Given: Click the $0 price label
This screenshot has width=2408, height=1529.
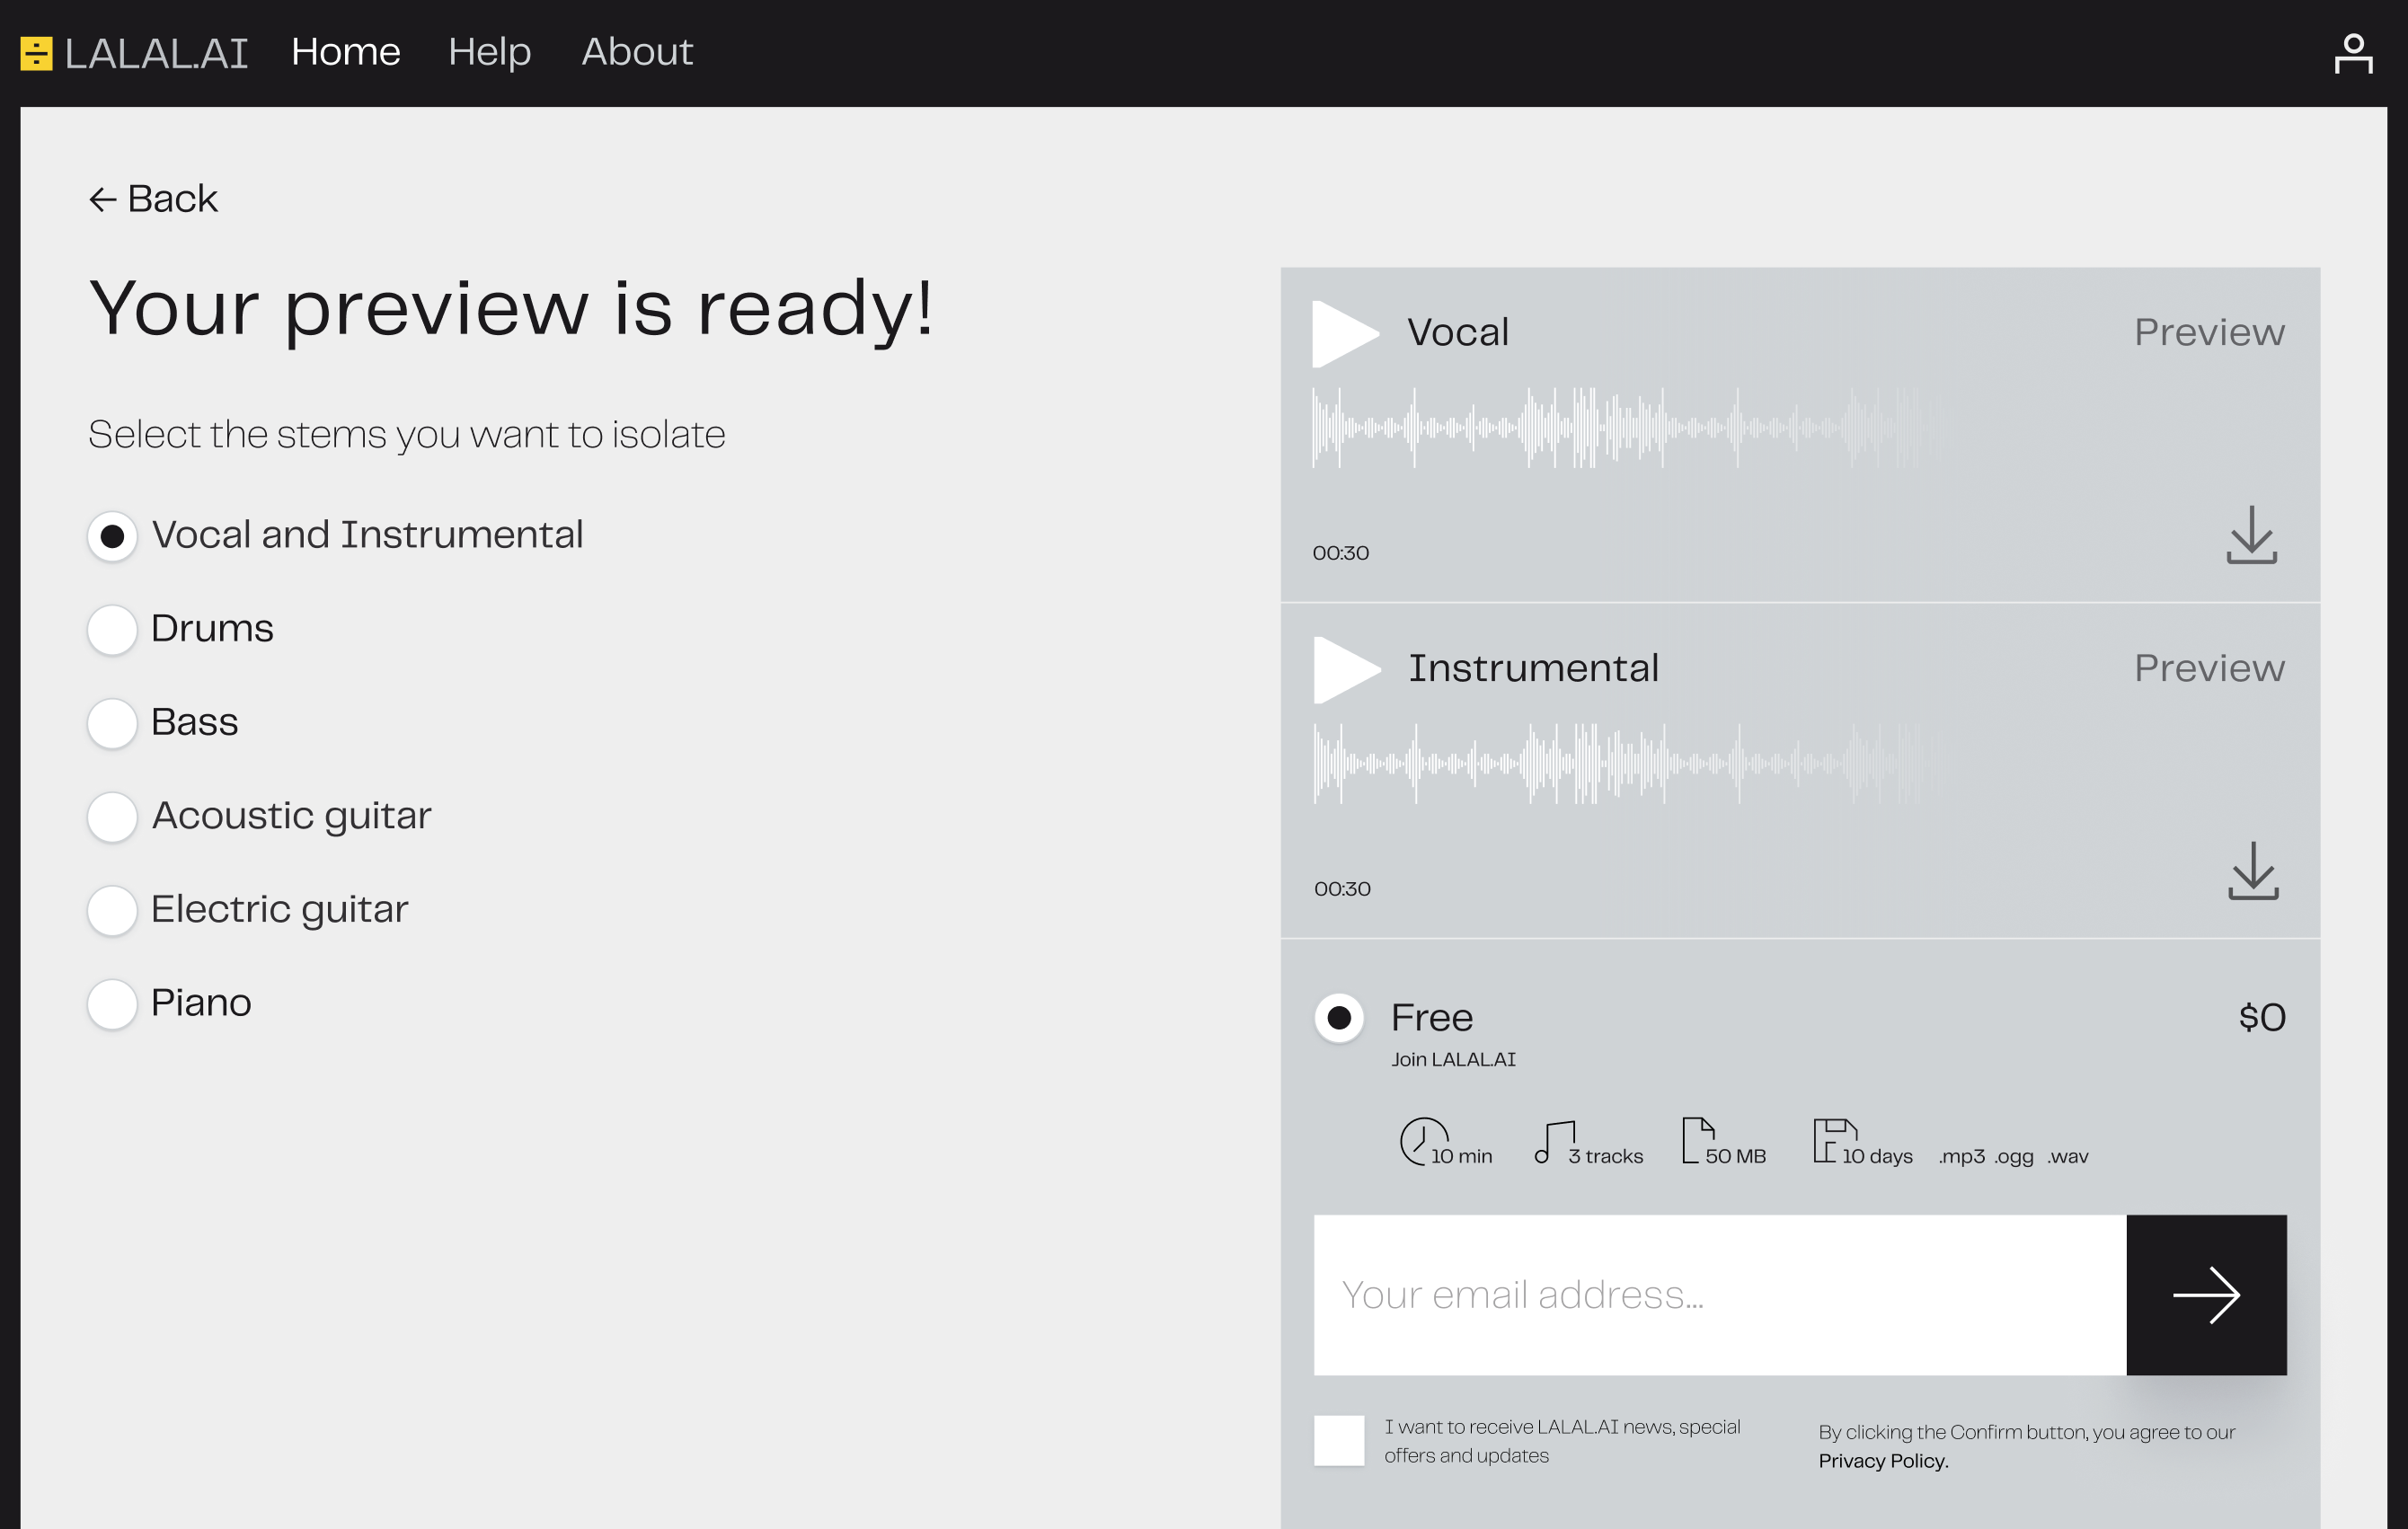Looking at the screenshot, I should click(x=2262, y=1018).
